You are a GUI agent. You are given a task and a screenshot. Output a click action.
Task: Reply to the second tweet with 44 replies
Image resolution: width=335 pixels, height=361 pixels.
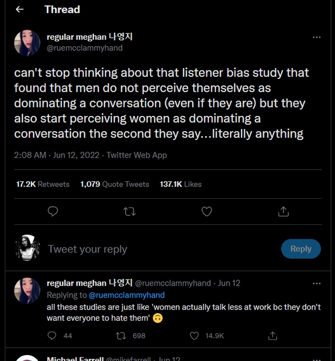point(52,335)
